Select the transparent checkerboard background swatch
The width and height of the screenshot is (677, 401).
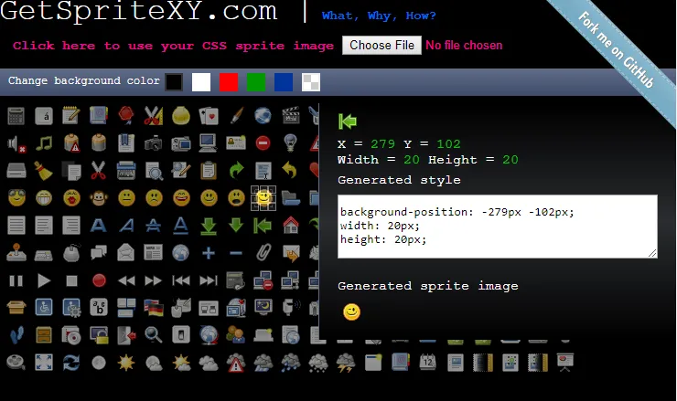[x=311, y=82]
